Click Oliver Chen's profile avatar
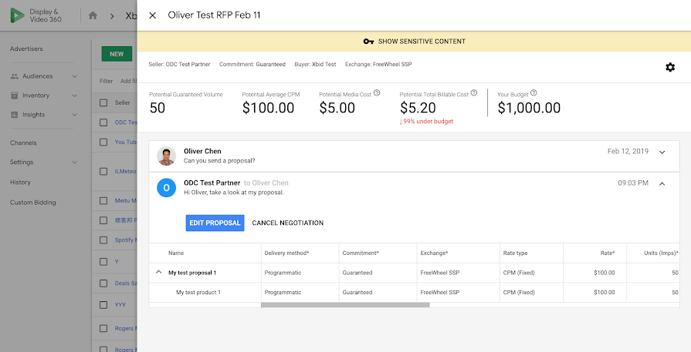Image resolution: width=691 pixels, height=352 pixels. point(166,156)
